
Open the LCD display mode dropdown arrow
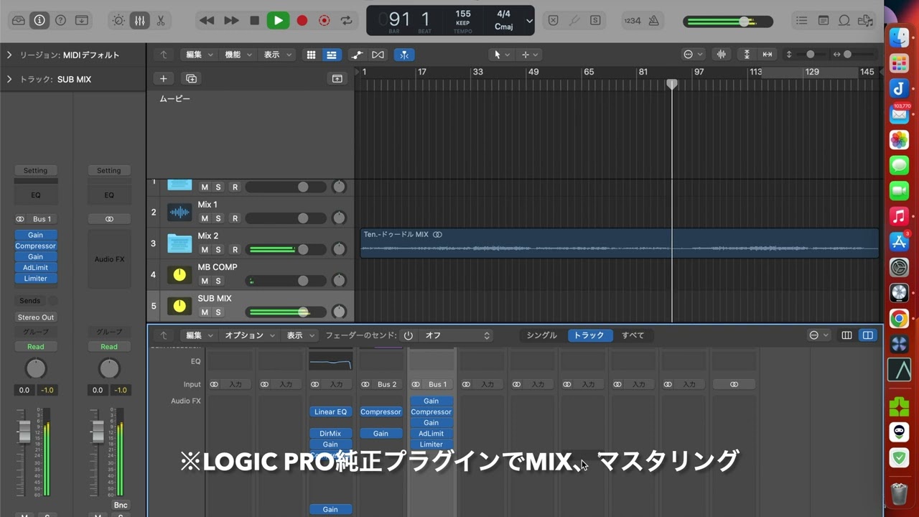[x=529, y=21]
